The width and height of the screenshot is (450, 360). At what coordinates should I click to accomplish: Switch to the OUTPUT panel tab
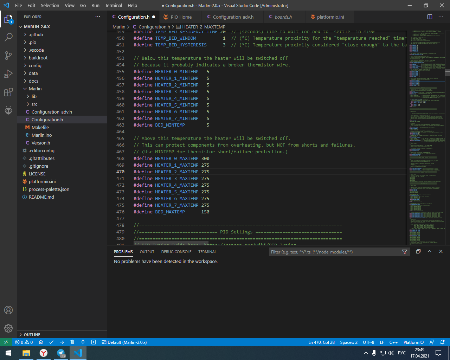click(147, 252)
